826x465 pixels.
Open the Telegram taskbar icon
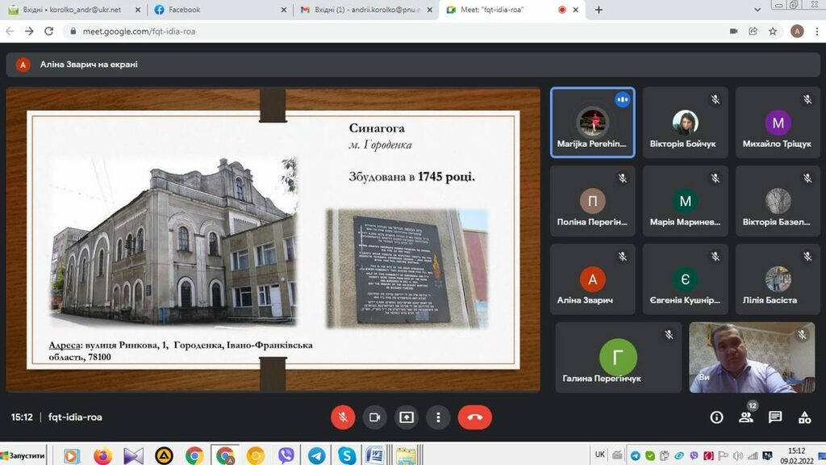(316, 455)
